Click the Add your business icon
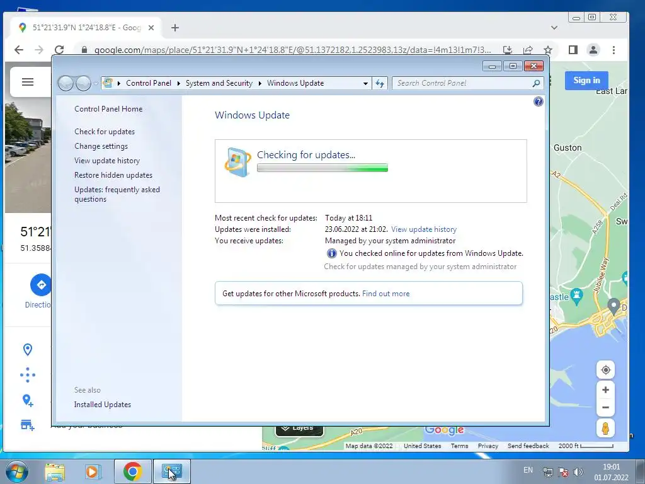The height and width of the screenshot is (484, 645). tap(28, 425)
